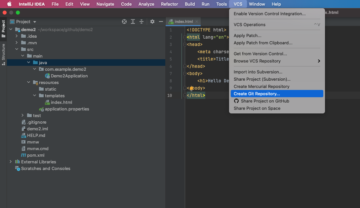The image size is (360, 208).
Task: Open the Build menu
Action: (190, 4)
